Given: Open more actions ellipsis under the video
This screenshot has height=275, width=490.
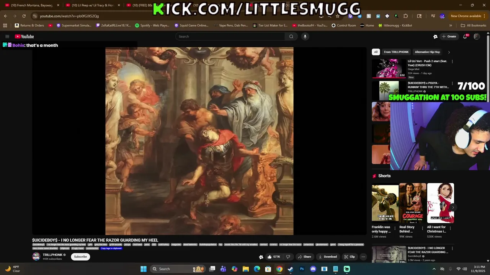Looking at the screenshot, I should (x=363, y=257).
